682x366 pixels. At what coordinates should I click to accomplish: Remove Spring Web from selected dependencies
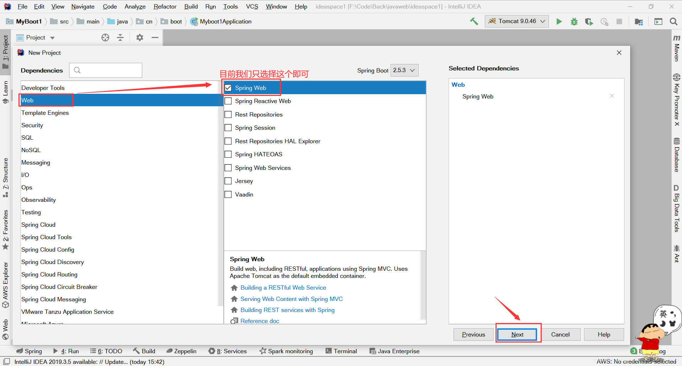(612, 96)
